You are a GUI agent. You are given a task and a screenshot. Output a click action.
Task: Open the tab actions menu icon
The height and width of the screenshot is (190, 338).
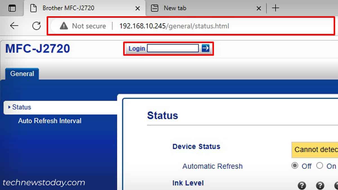[12, 8]
